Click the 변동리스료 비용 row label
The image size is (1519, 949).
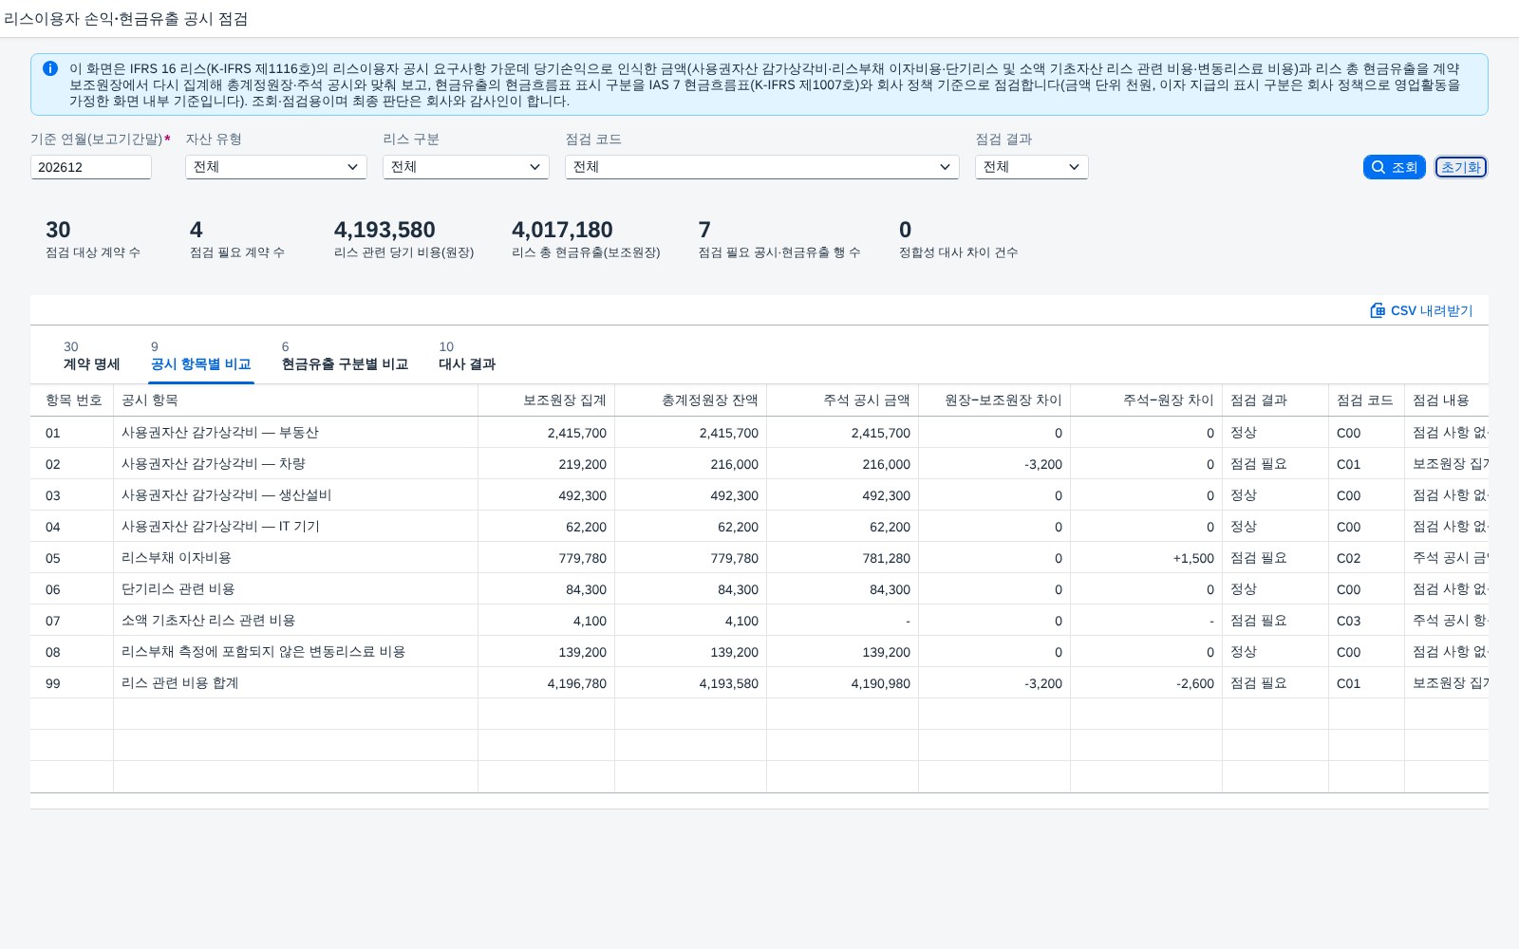(264, 652)
